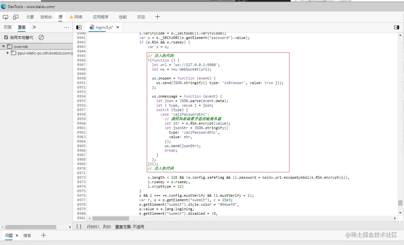The width and height of the screenshot is (404, 245).
Task: Select the 页面 navigator tab
Action: coord(7,27)
